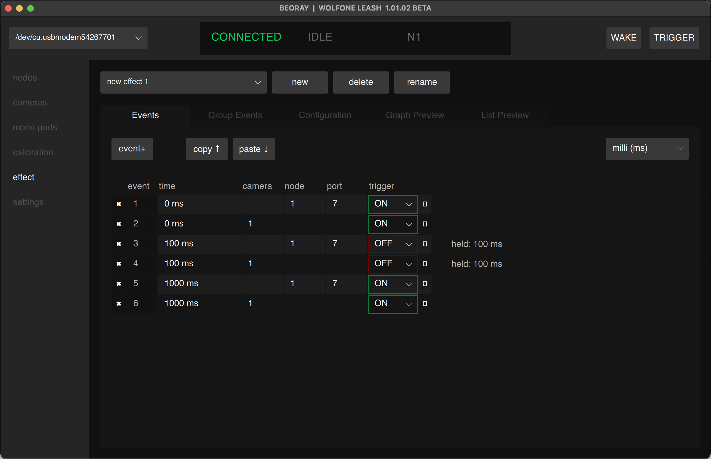This screenshot has height=459, width=711.
Task: Click the event+ button
Action: (132, 149)
